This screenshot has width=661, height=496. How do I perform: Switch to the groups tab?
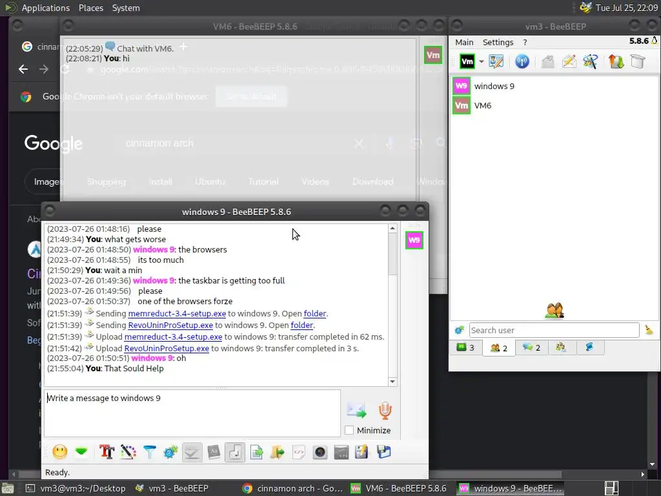coord(561,347)
